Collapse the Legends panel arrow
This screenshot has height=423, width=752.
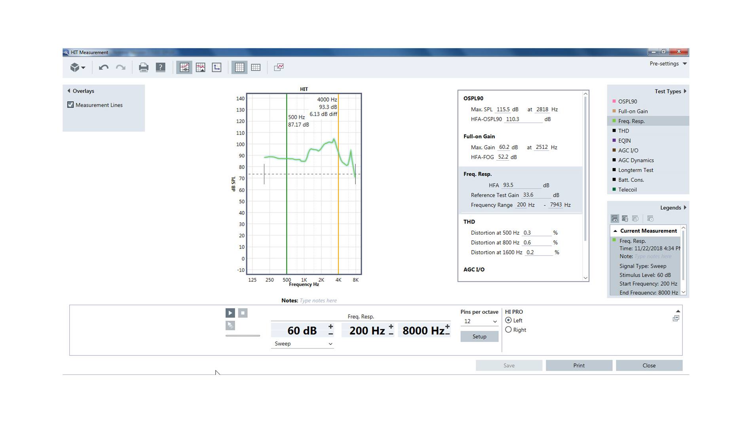pyautogui.click(x=685, y=208)
